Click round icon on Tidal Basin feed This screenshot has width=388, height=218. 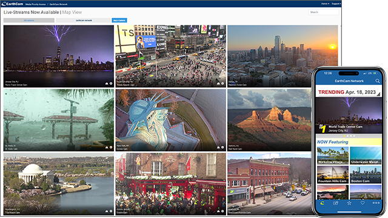(x=111, y=211)
